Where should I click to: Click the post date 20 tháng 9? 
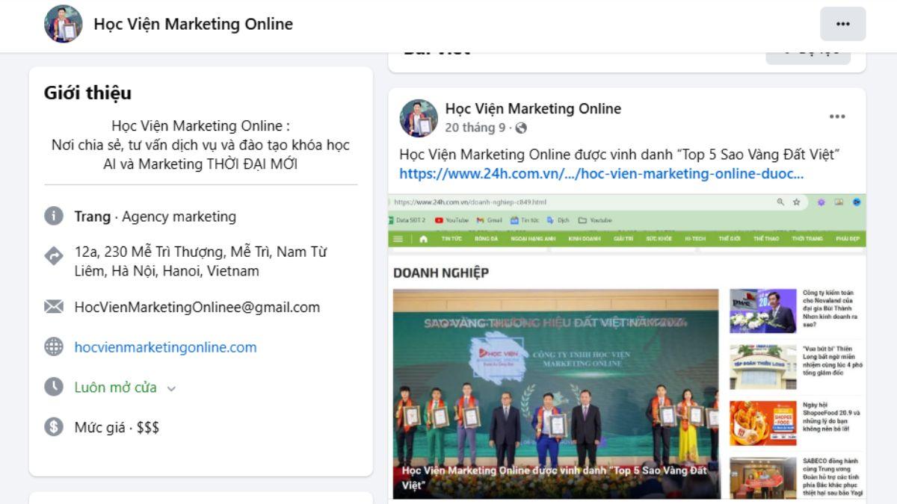click(x=475, y=128)
